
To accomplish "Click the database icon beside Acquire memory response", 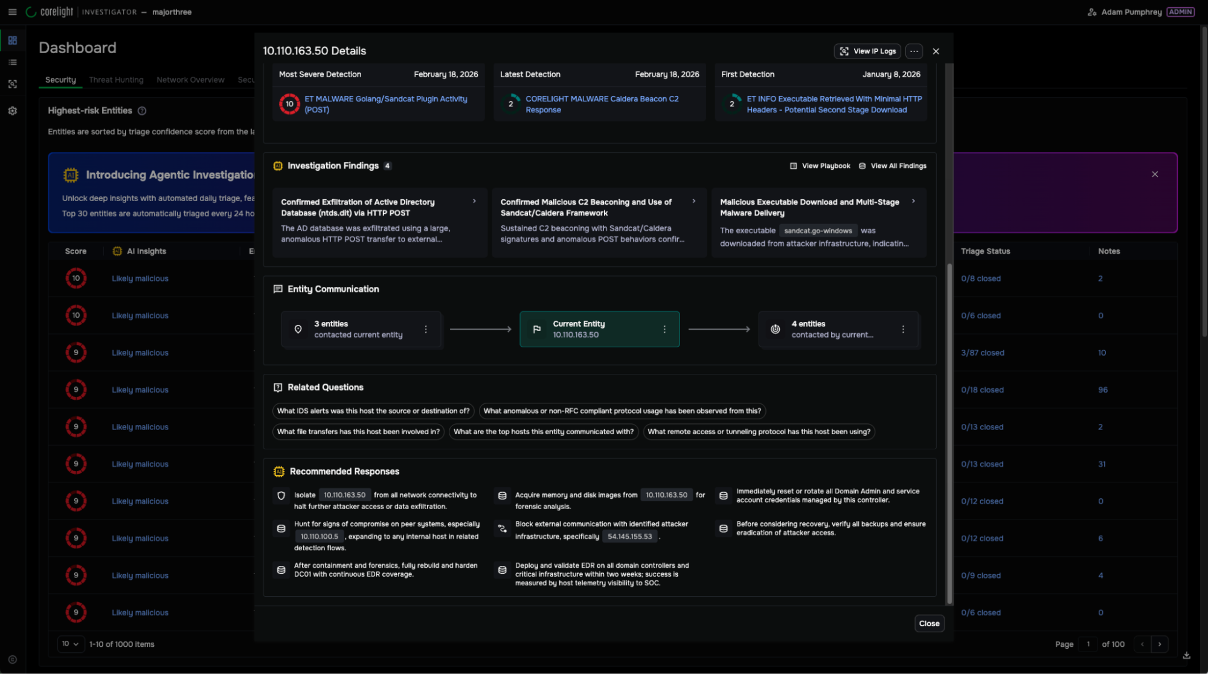I will pyautogui.click(x=502, y=495).
